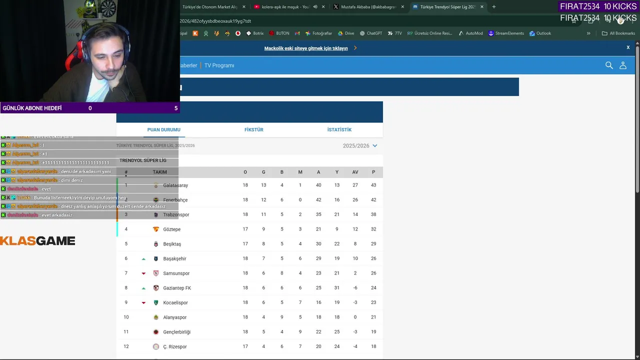Screen dimensions: 640x360
Task: Click the Gaziantep FK crest icon
Action: [156, 288]
